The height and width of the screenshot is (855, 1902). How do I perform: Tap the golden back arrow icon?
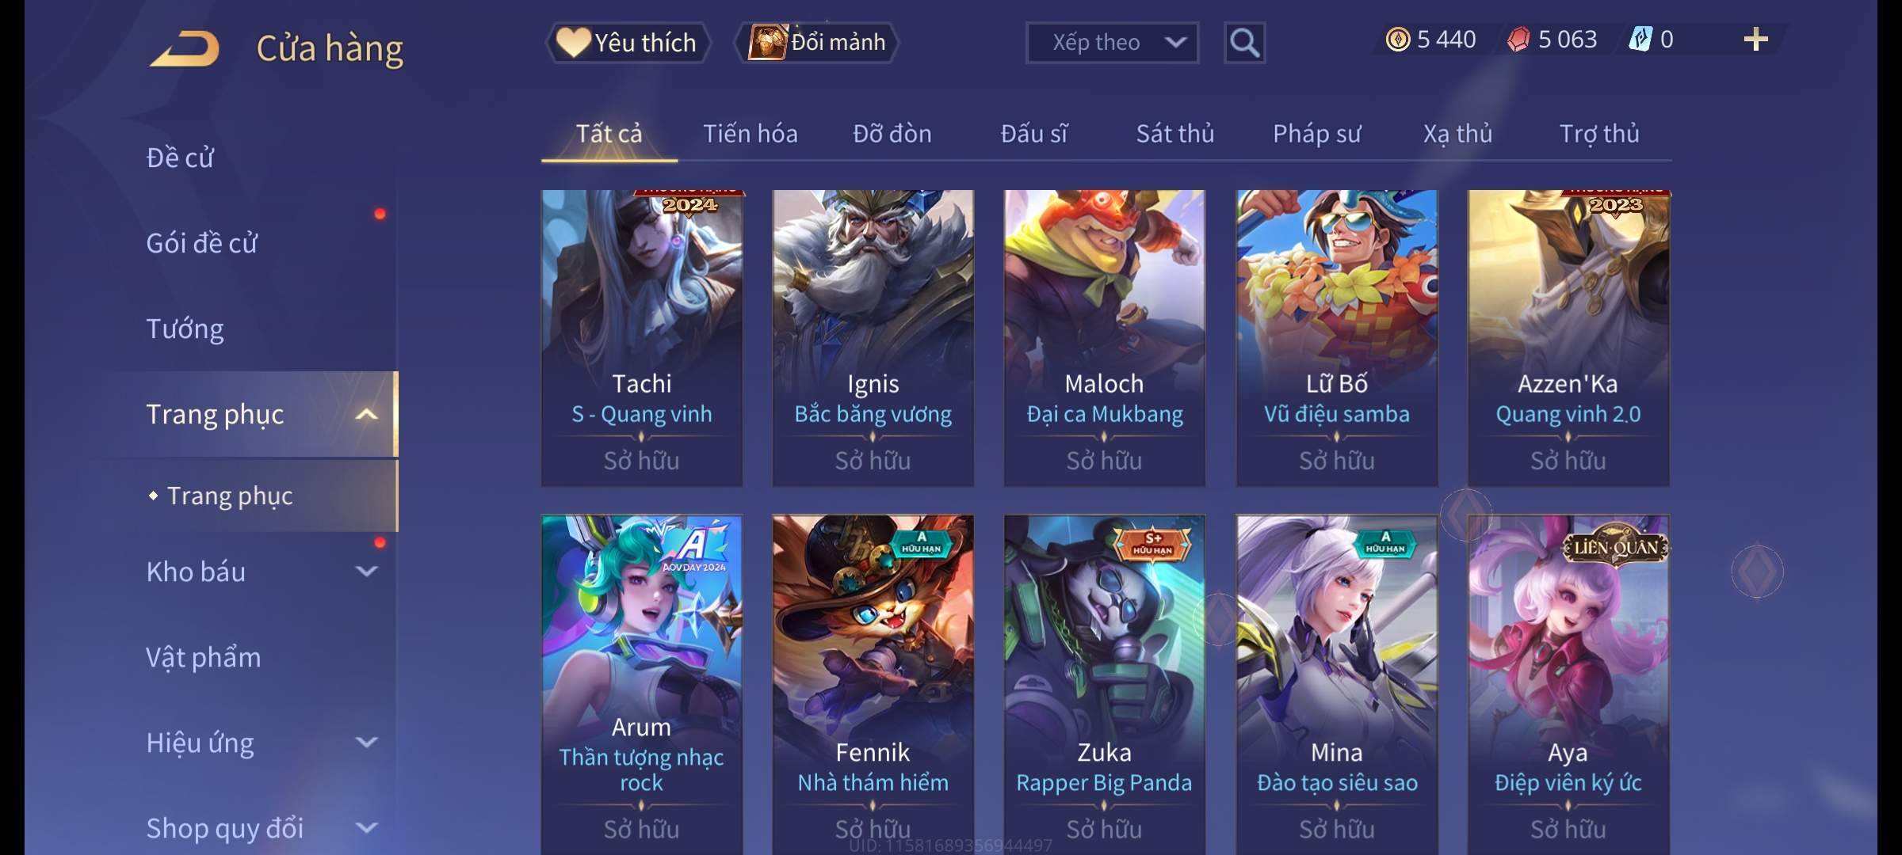(184, 49)
